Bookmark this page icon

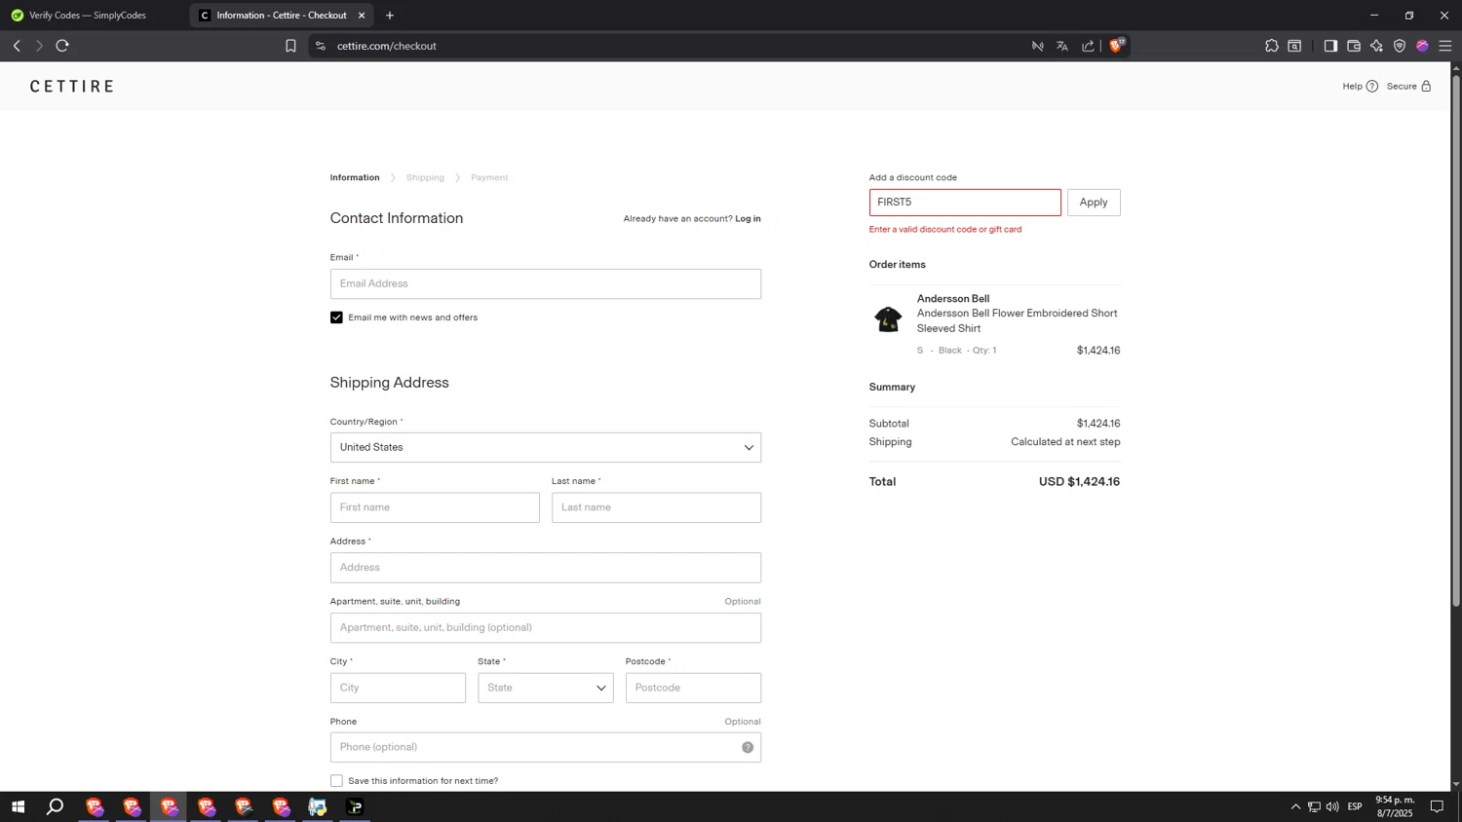pos(290,46)
